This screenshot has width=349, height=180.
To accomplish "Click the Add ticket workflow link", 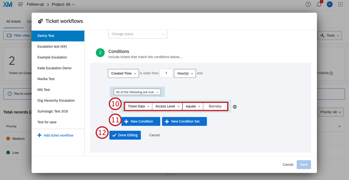I will 55,135.
